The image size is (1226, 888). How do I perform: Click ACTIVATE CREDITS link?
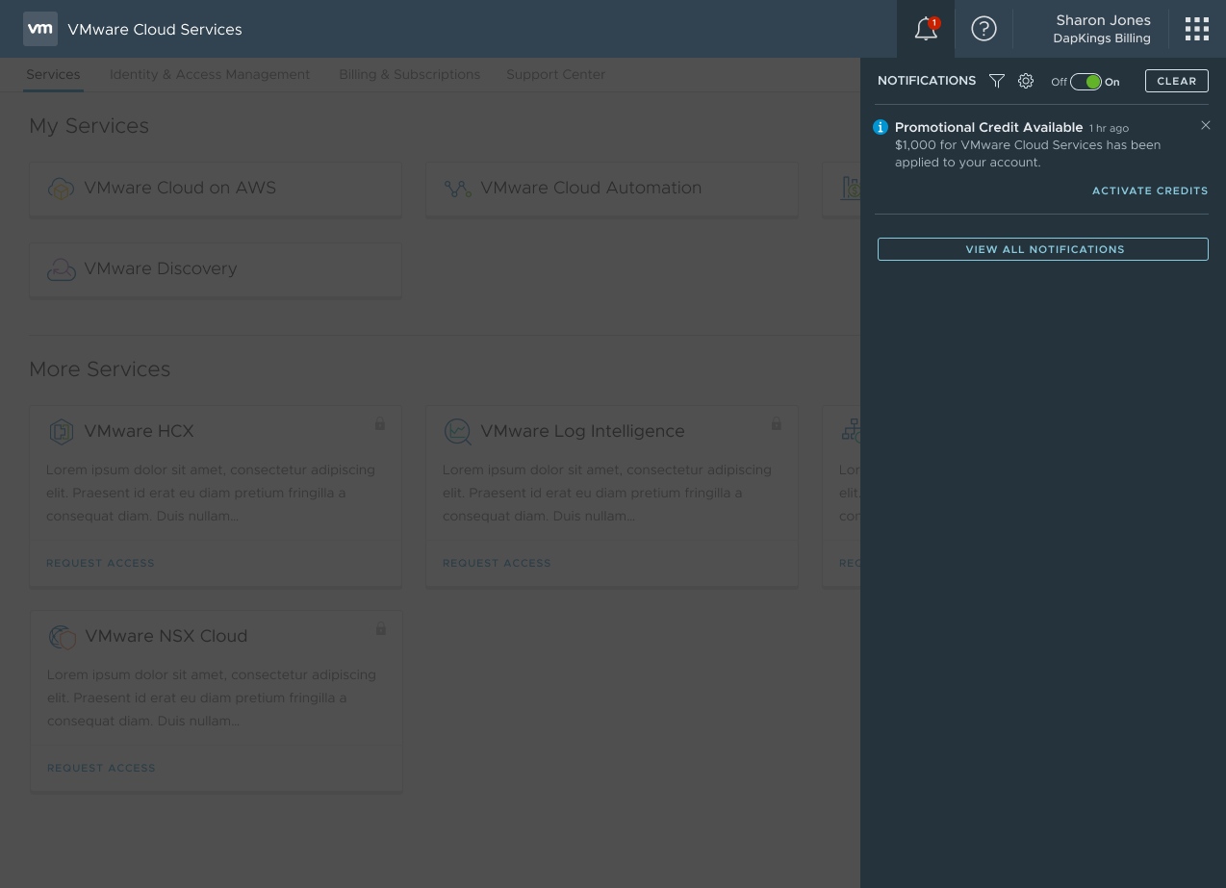(1150, 190)
